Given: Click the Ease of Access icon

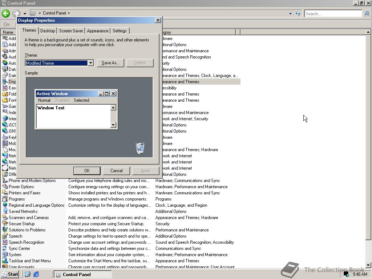Looking at the screenshot, I should [x=5, y=88].
